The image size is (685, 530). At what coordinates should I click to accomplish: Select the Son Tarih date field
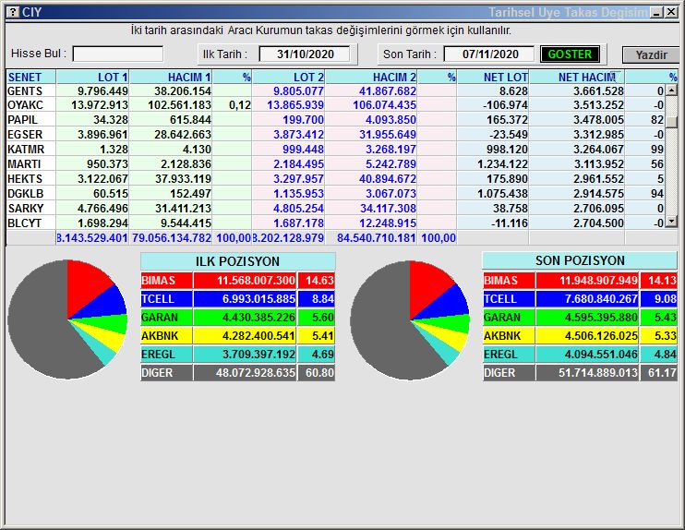pyautogui.click(x=489, y=54)
